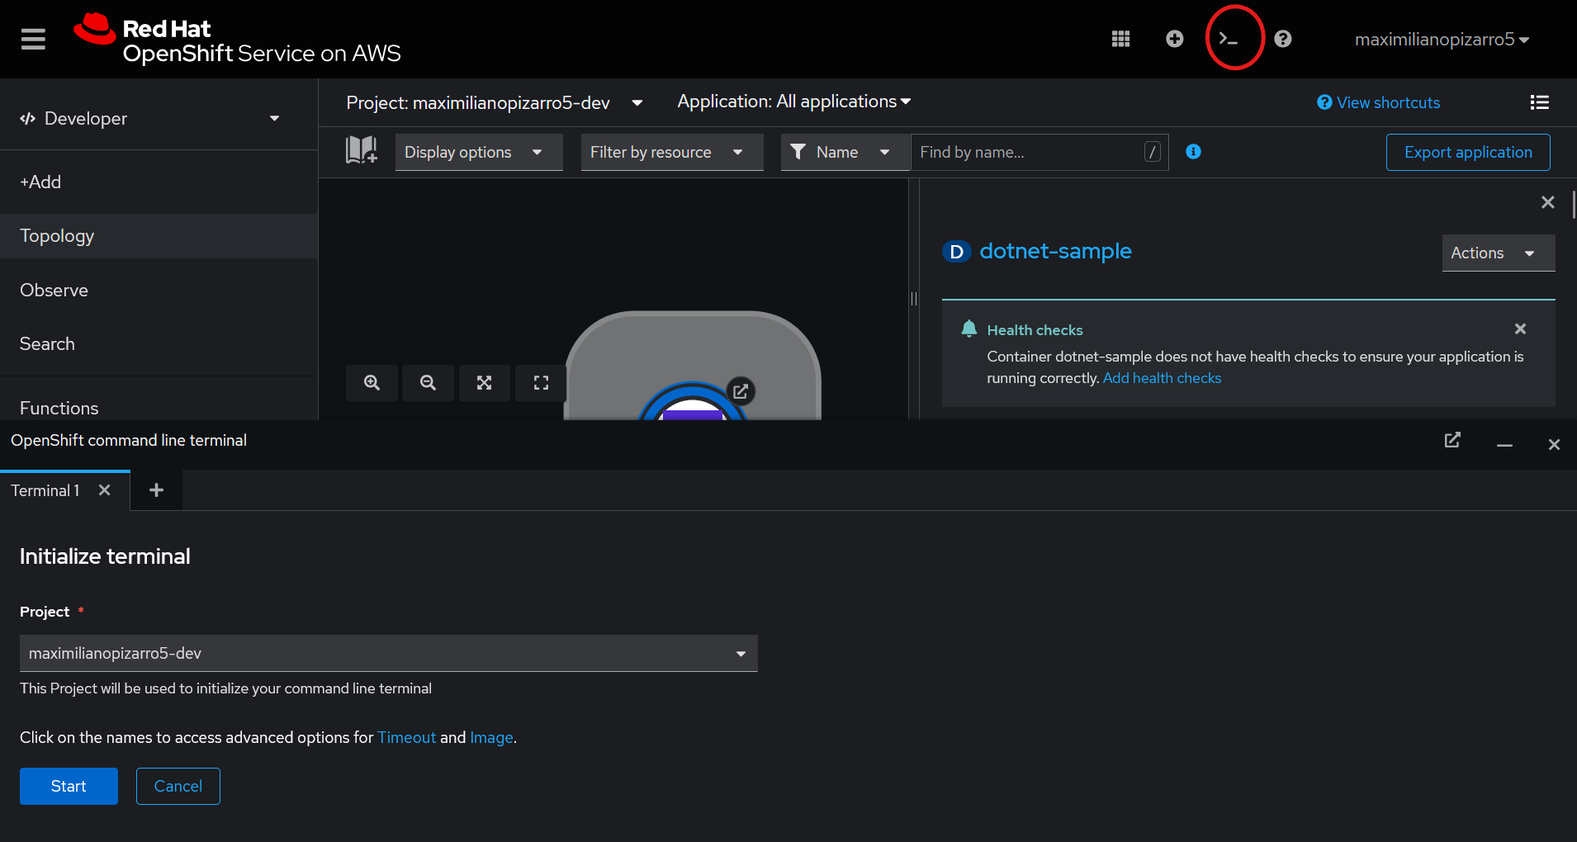Image resolution: width=1577 pixels, height=842 pixels.
Task: Open the quick add catalog book icon
Action: (361, 150)
